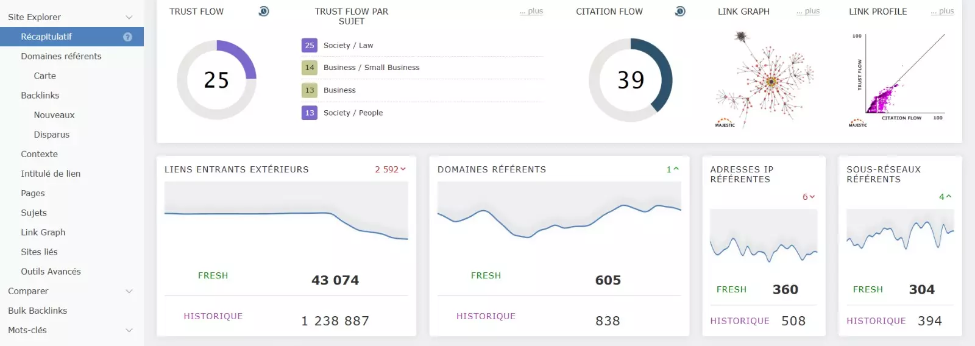This screenshot has width=975, height=346.
Task: Select Backlinks in the sidebar
Action: (40, 96)
